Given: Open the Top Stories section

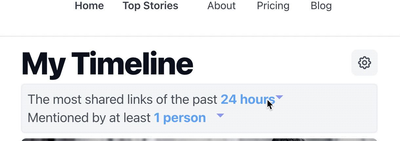Looking at the screenshot, I should coord(150,6).
